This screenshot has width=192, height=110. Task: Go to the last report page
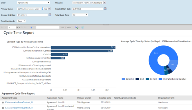tap(25, 27)
